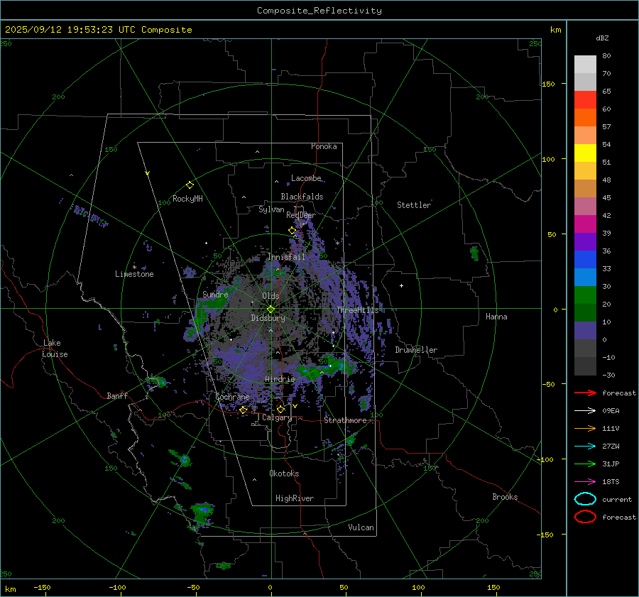Click the Olds town label

[271, 296]
